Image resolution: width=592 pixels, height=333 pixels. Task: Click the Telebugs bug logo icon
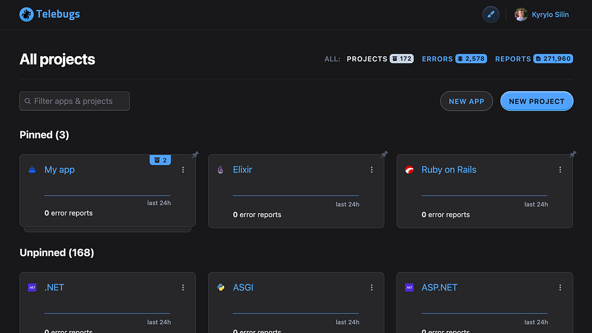[27, 14]
